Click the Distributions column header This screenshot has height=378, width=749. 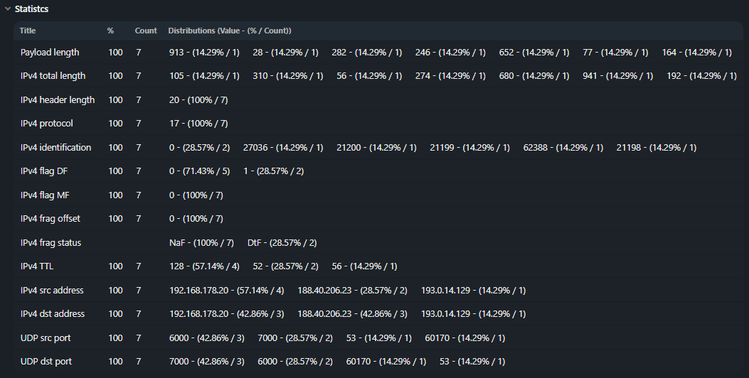(x=229, y=31)
